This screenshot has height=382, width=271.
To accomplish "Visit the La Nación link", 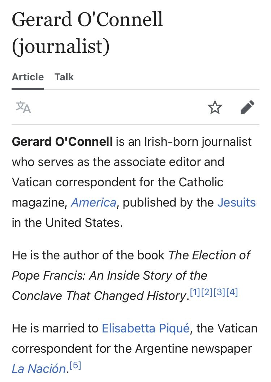I will (39, 369).
